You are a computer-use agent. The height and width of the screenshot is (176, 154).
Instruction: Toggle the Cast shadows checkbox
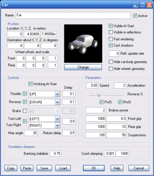111,45
